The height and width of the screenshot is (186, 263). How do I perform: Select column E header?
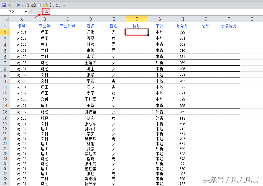114,19
